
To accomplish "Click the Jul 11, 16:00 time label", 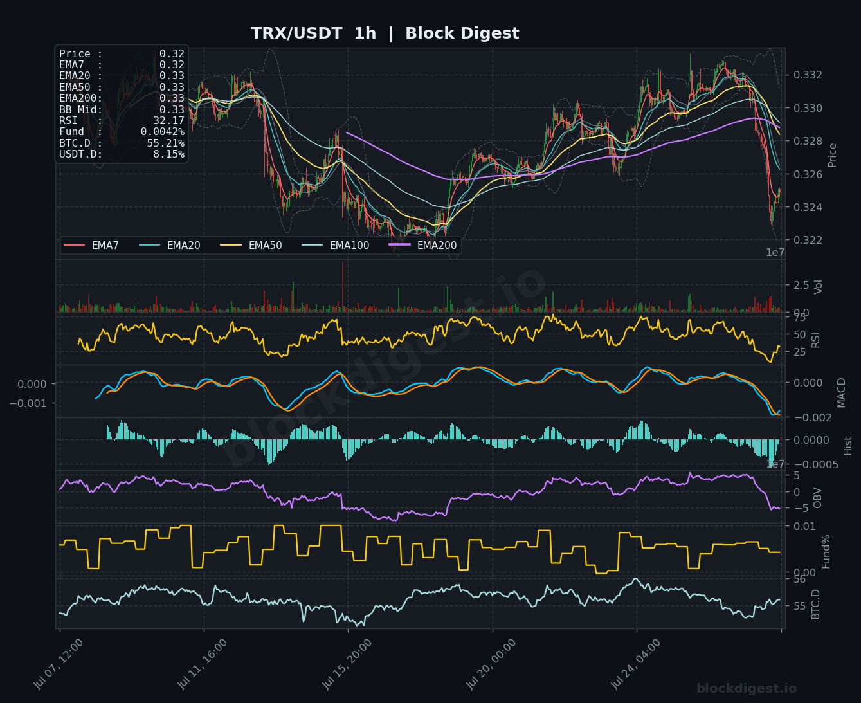I will [203, 664].
